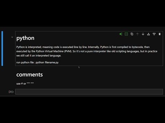Insert a cell below this one
This screenshot has width=165, height=123.
154,34
